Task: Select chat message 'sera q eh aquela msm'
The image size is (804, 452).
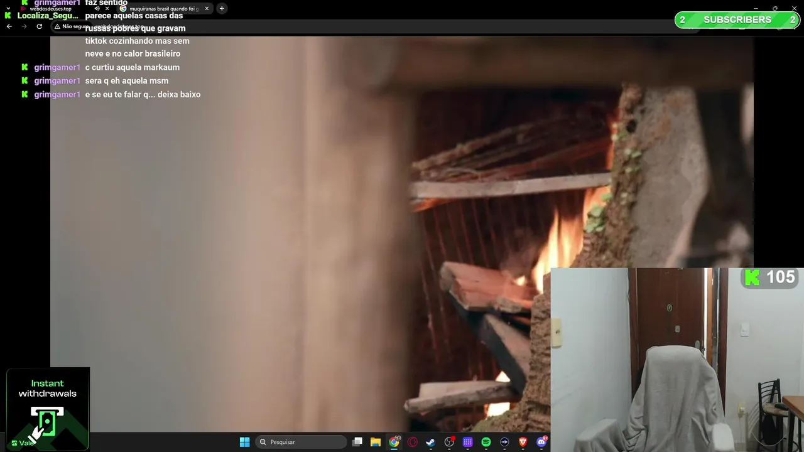Action: click(x=127, y=81)
